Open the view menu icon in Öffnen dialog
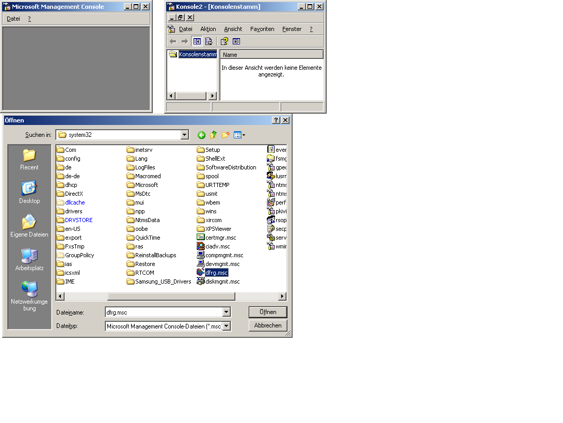The image size is (563, 423). click(x=239, y=135)
